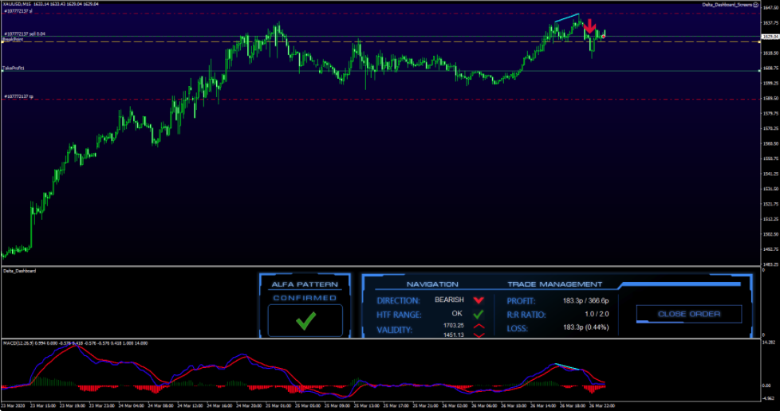Click the loss value 183.3p (0.44%)
780x411 pixels.
(586, 327)
